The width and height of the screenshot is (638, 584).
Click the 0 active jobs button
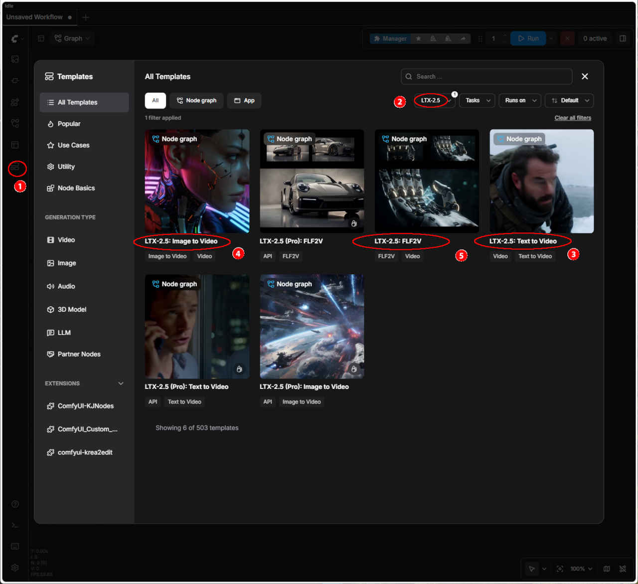595,38
